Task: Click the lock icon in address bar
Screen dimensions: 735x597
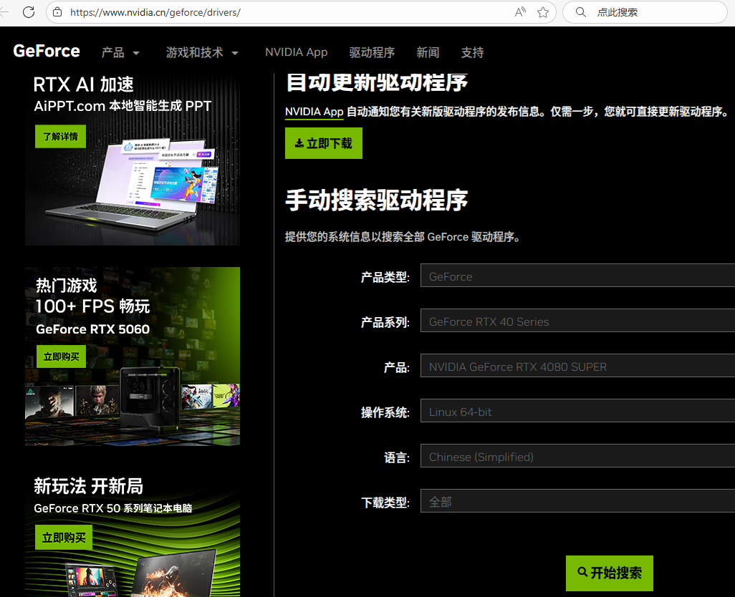Action: 57,12
